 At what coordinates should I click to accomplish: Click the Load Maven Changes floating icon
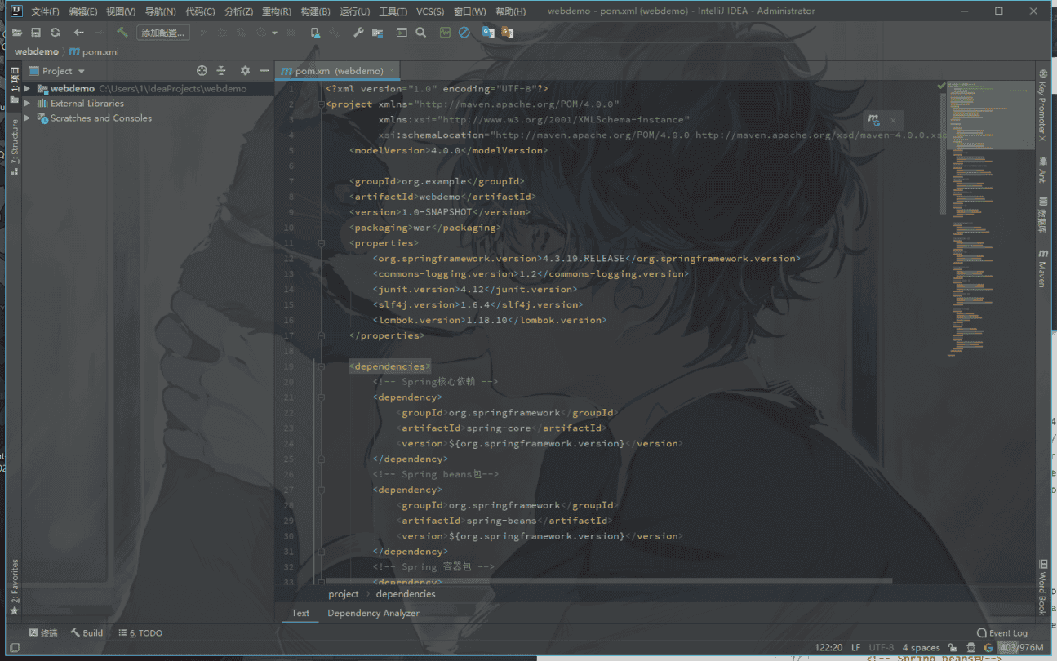874,120
